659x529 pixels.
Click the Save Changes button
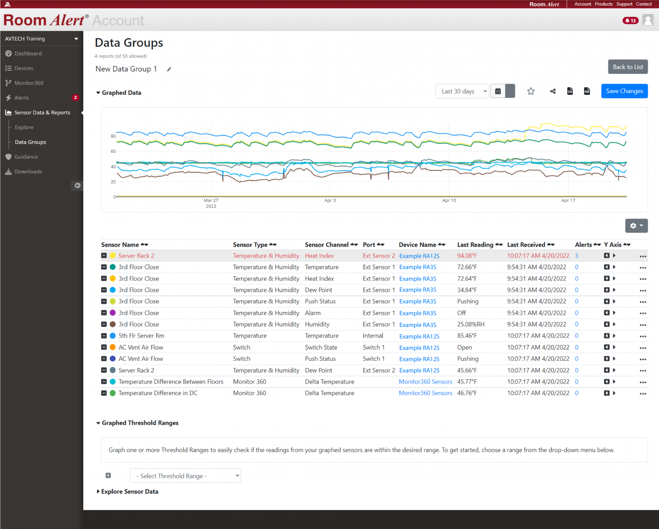tap(624, 91)
